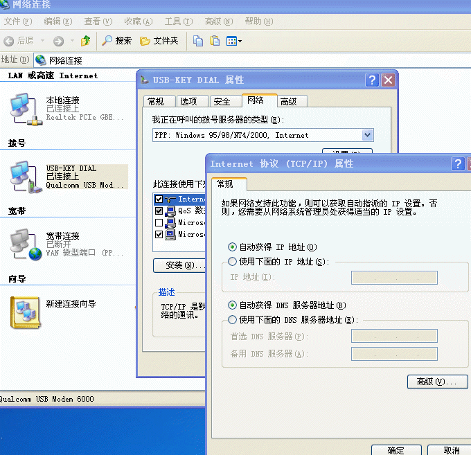Click the Paste clipboard toolbar icon

(215, 41)
